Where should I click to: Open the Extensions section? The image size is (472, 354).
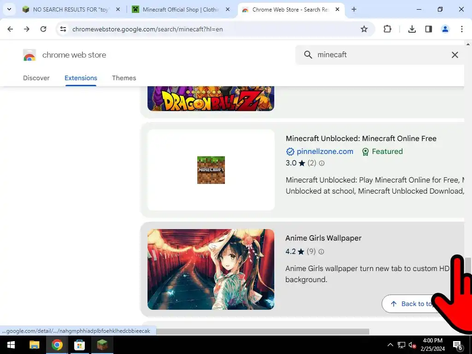click(81, 77)
